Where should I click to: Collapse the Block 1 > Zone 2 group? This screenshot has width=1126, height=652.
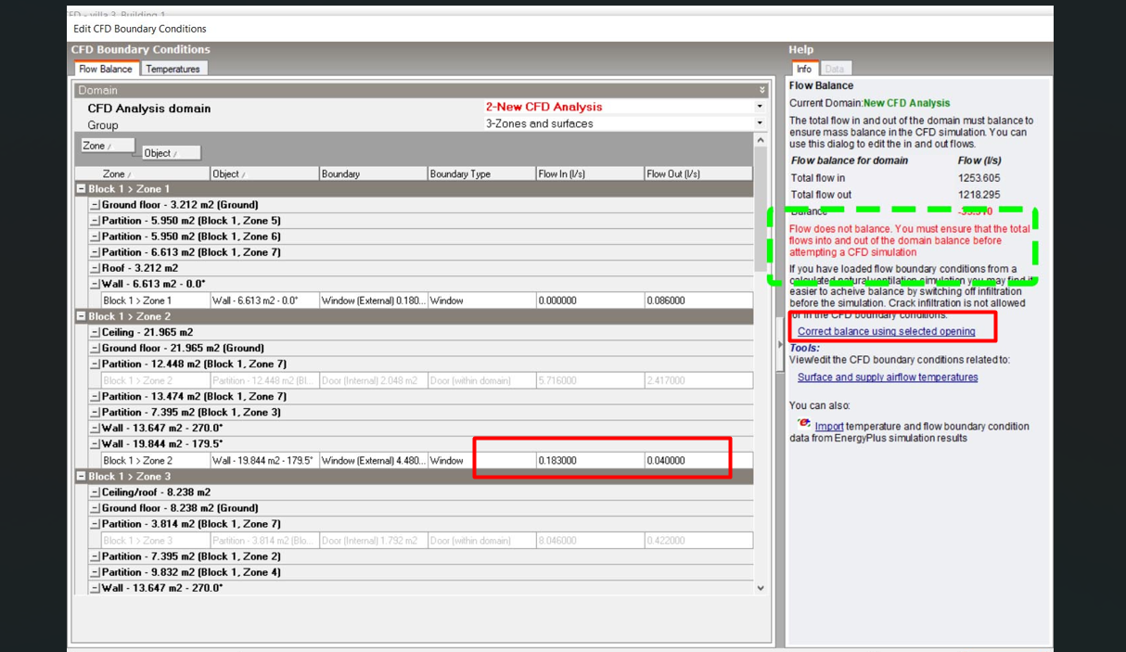[82, 317]
